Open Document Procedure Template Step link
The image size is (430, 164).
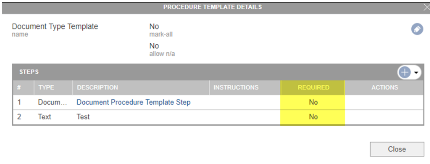133,102
